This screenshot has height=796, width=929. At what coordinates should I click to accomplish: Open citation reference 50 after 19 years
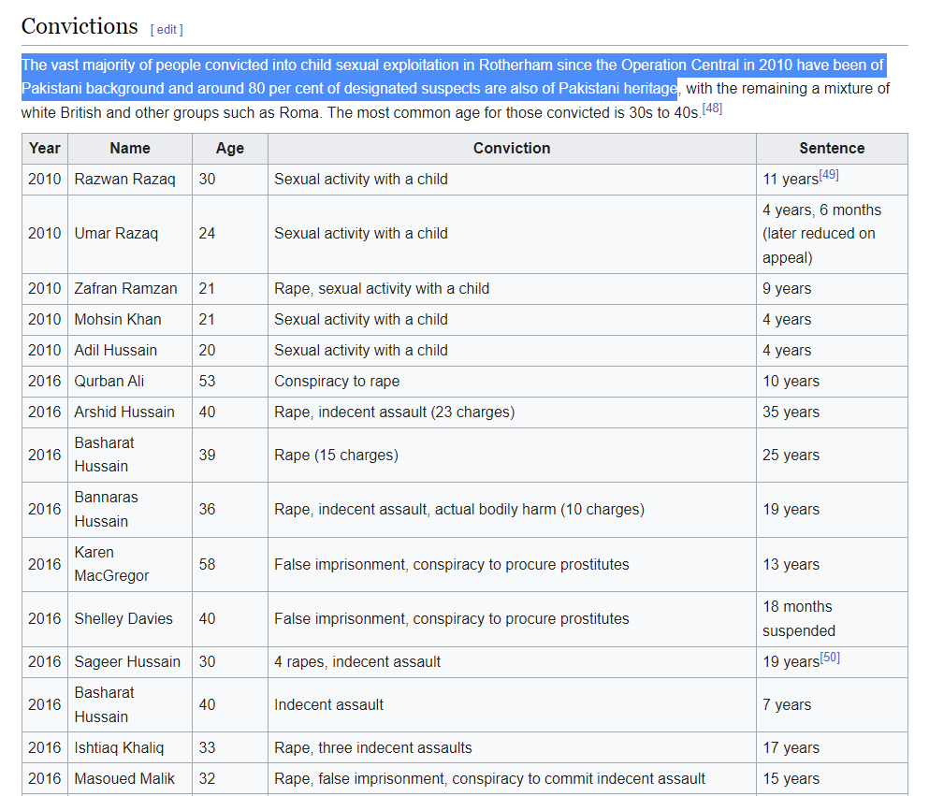[830, 658]
